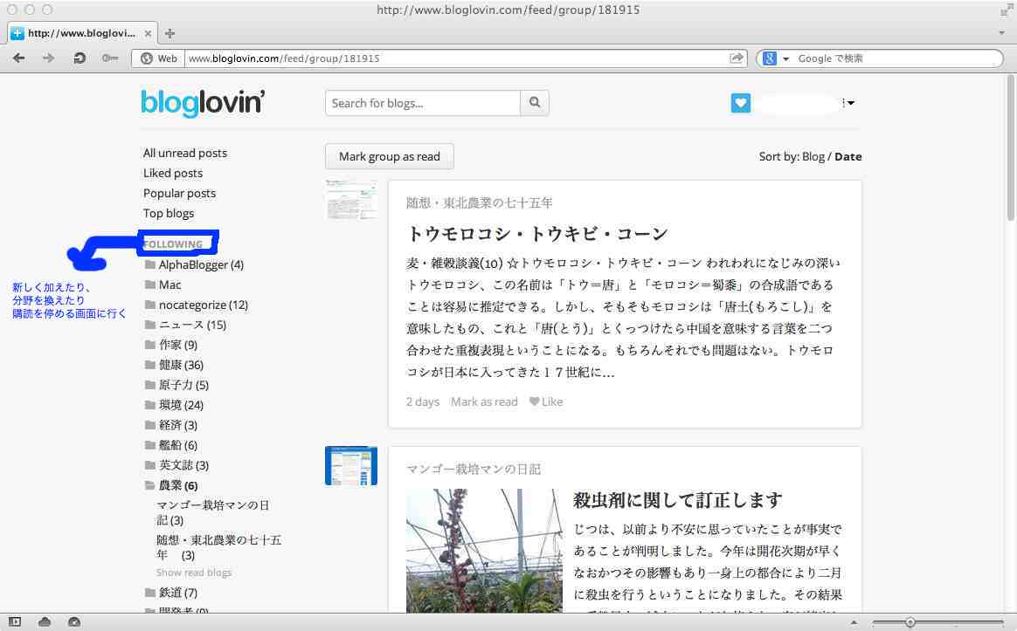Screen dimensions: 1017x631
Task: Click the browser back arrow button
Action: click(x=19, y=58)
